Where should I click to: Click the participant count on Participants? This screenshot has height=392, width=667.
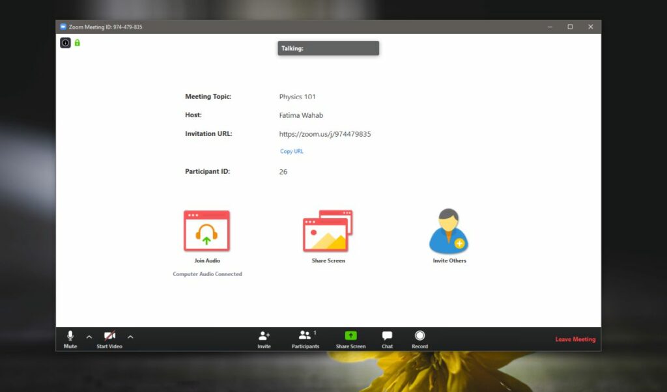click(314, 333)
